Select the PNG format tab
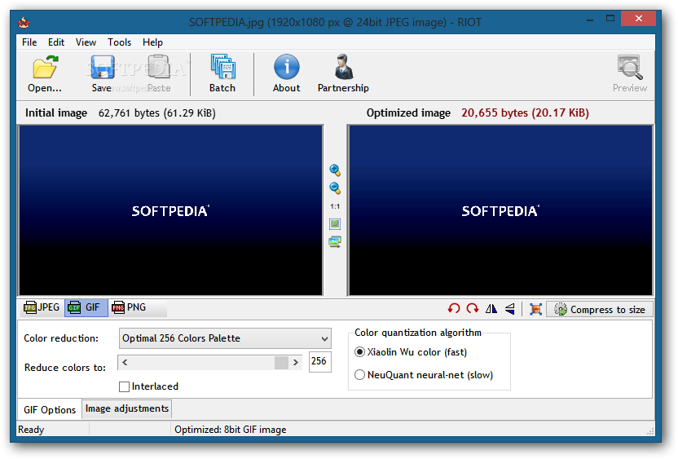678x459 pixels. (130, 307)
